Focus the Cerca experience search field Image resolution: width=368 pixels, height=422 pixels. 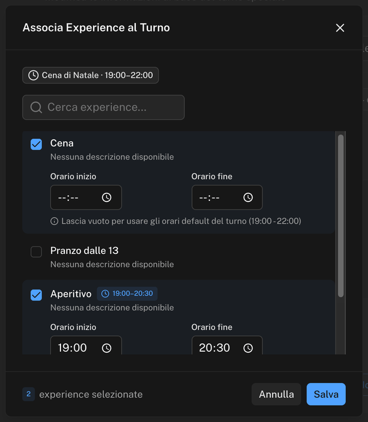point(103,107)
